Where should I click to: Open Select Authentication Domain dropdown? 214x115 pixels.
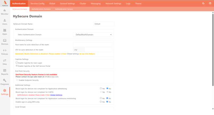point(93,35)
